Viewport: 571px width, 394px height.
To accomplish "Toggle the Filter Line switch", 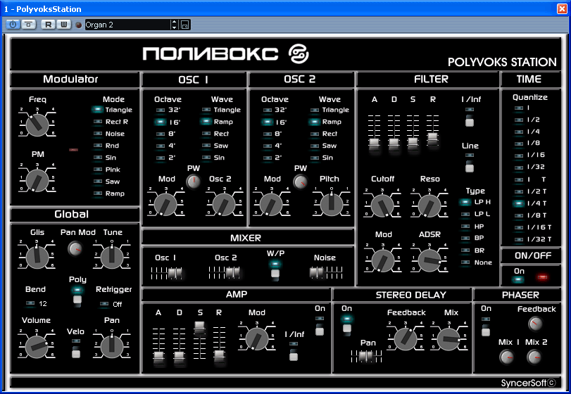I will (470, 166).
